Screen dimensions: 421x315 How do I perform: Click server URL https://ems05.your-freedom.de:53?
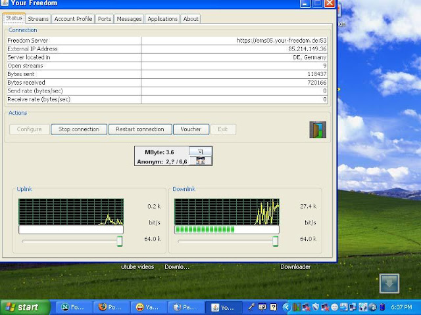(282, 41)
